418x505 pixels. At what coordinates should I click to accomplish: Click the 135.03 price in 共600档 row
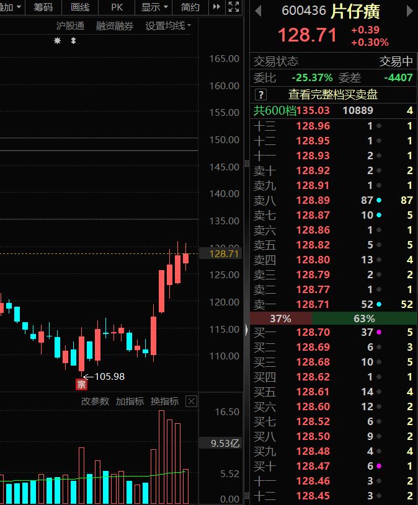point(313,110)
